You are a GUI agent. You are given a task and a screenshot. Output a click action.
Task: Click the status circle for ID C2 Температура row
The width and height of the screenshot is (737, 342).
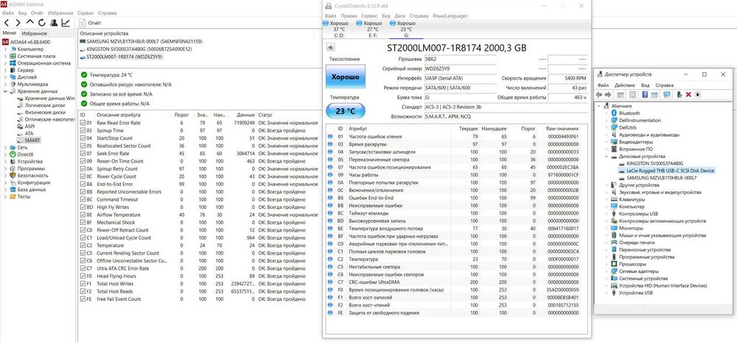330,259
